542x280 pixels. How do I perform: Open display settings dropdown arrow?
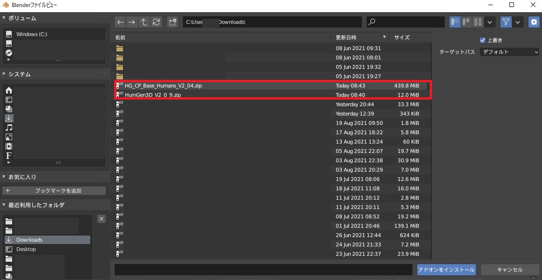[490, 22]
